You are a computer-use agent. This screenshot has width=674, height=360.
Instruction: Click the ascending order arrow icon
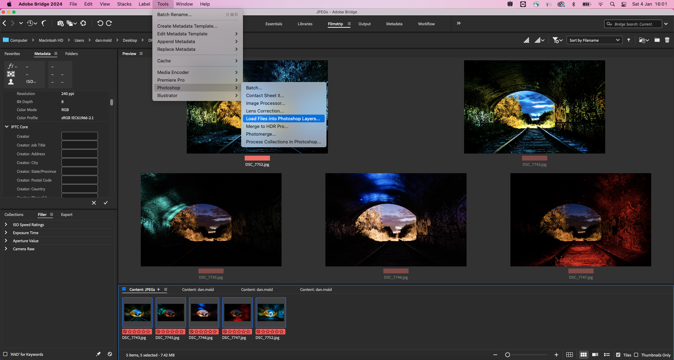[x=629, y=40]
